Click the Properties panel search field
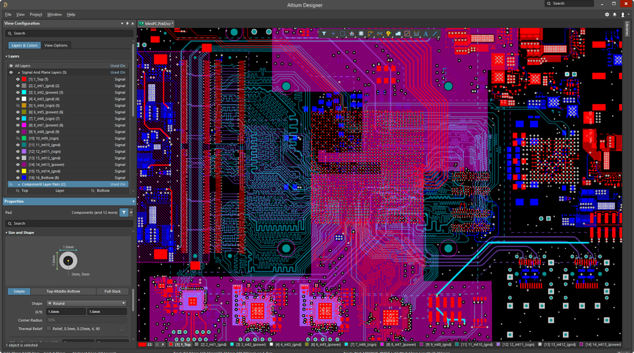This screenshot has width=634, height=353. coord(69,224)
